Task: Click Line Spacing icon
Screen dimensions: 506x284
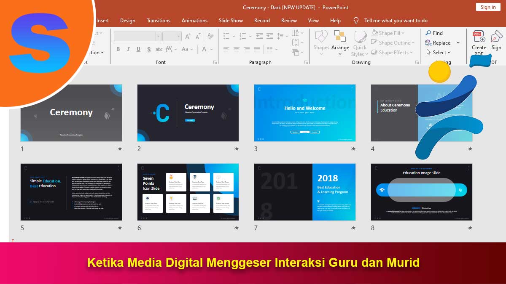Action: (280, 36)
